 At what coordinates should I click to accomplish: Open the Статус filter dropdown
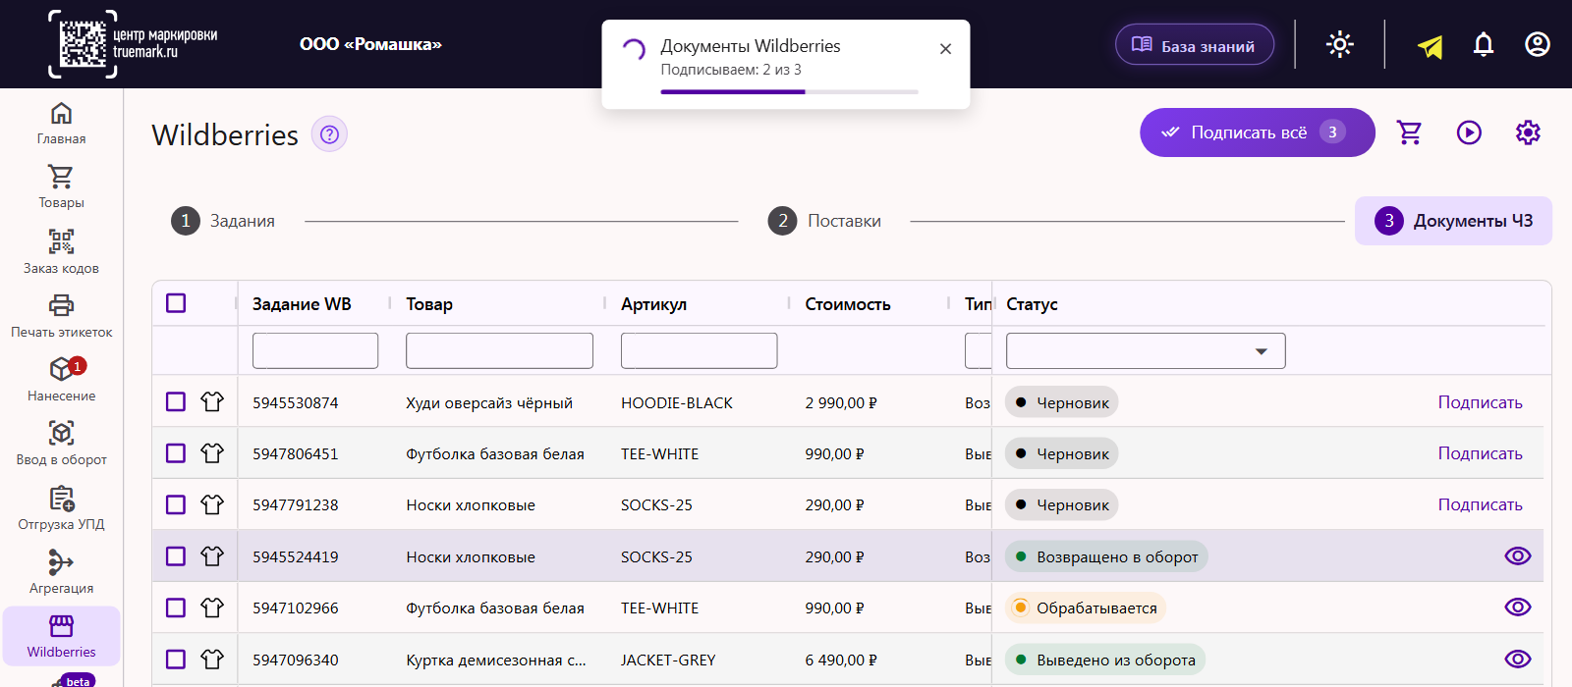[x=1146, y=351]
